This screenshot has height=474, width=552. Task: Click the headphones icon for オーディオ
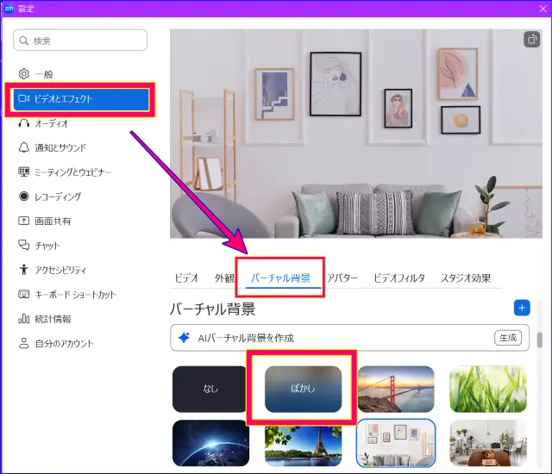[x=24, y=123]
